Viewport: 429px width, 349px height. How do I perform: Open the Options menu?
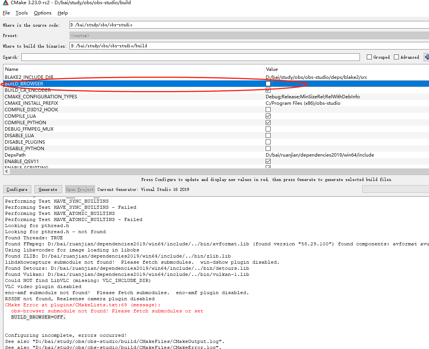[x=42, y=13]
